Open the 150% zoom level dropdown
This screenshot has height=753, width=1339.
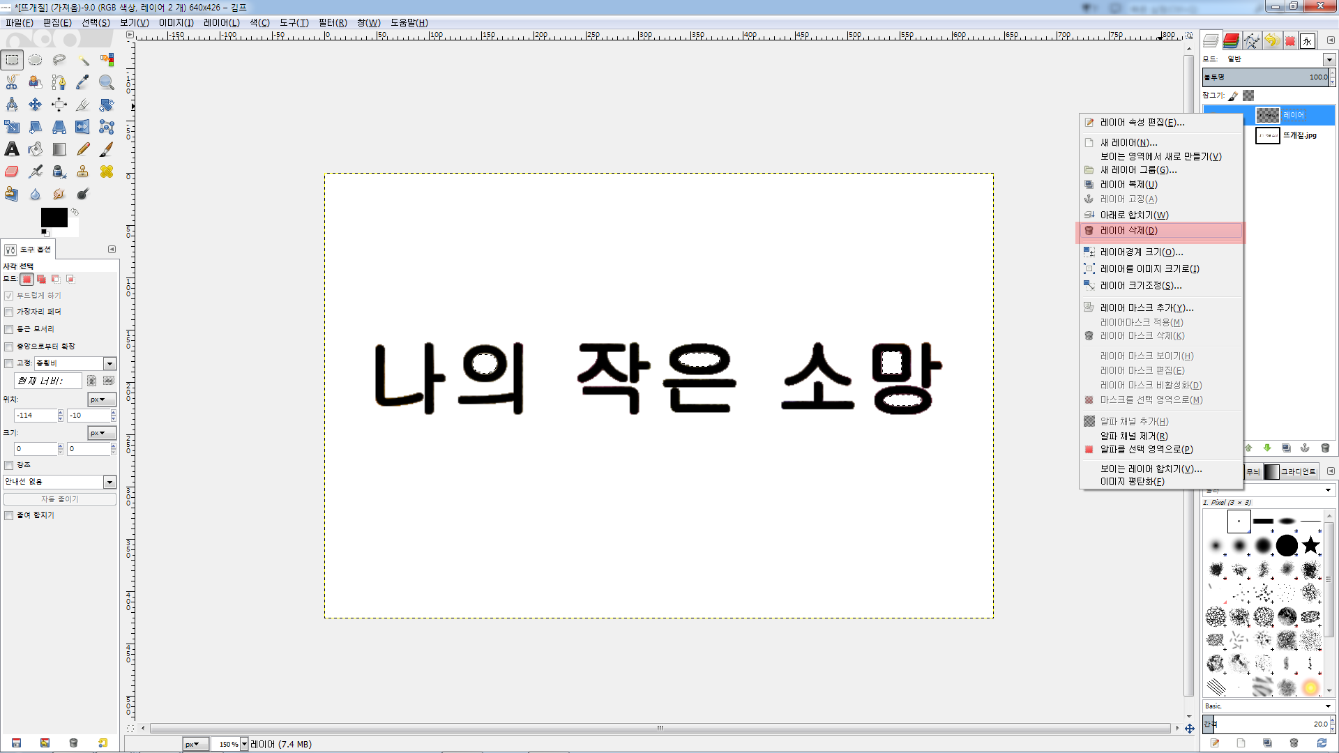pos(244,744)
